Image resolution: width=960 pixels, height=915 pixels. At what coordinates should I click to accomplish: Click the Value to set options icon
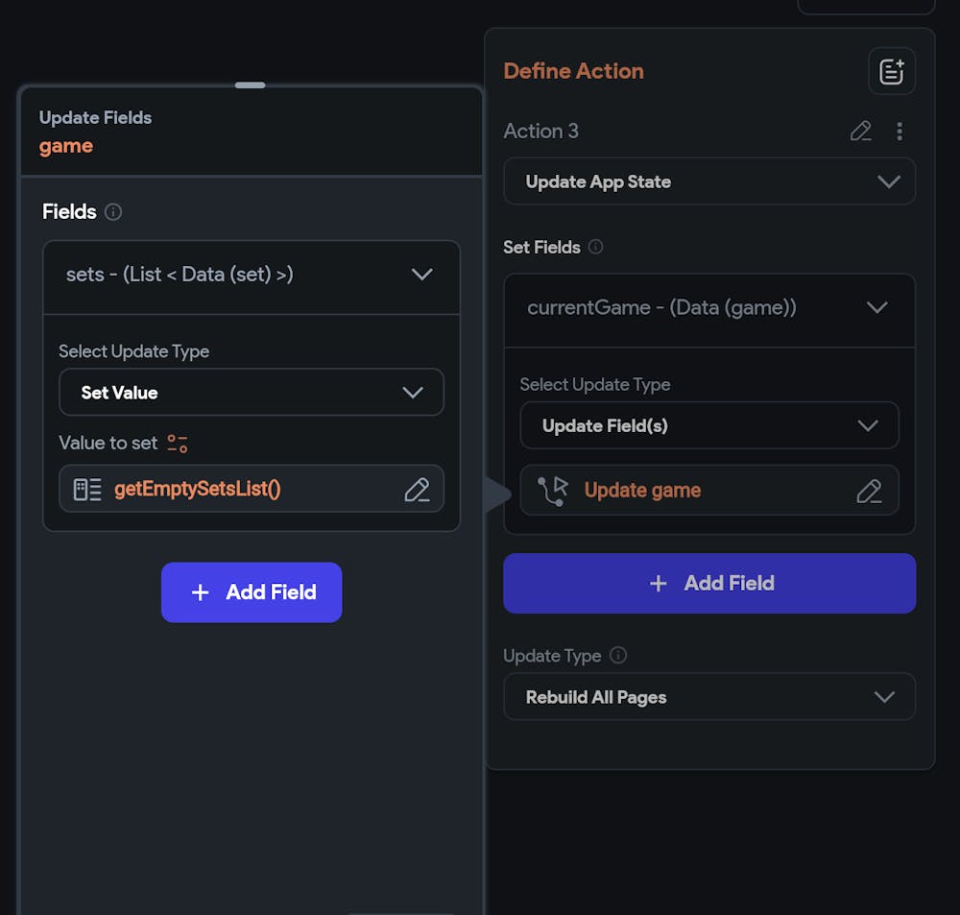tap(177, 444)
